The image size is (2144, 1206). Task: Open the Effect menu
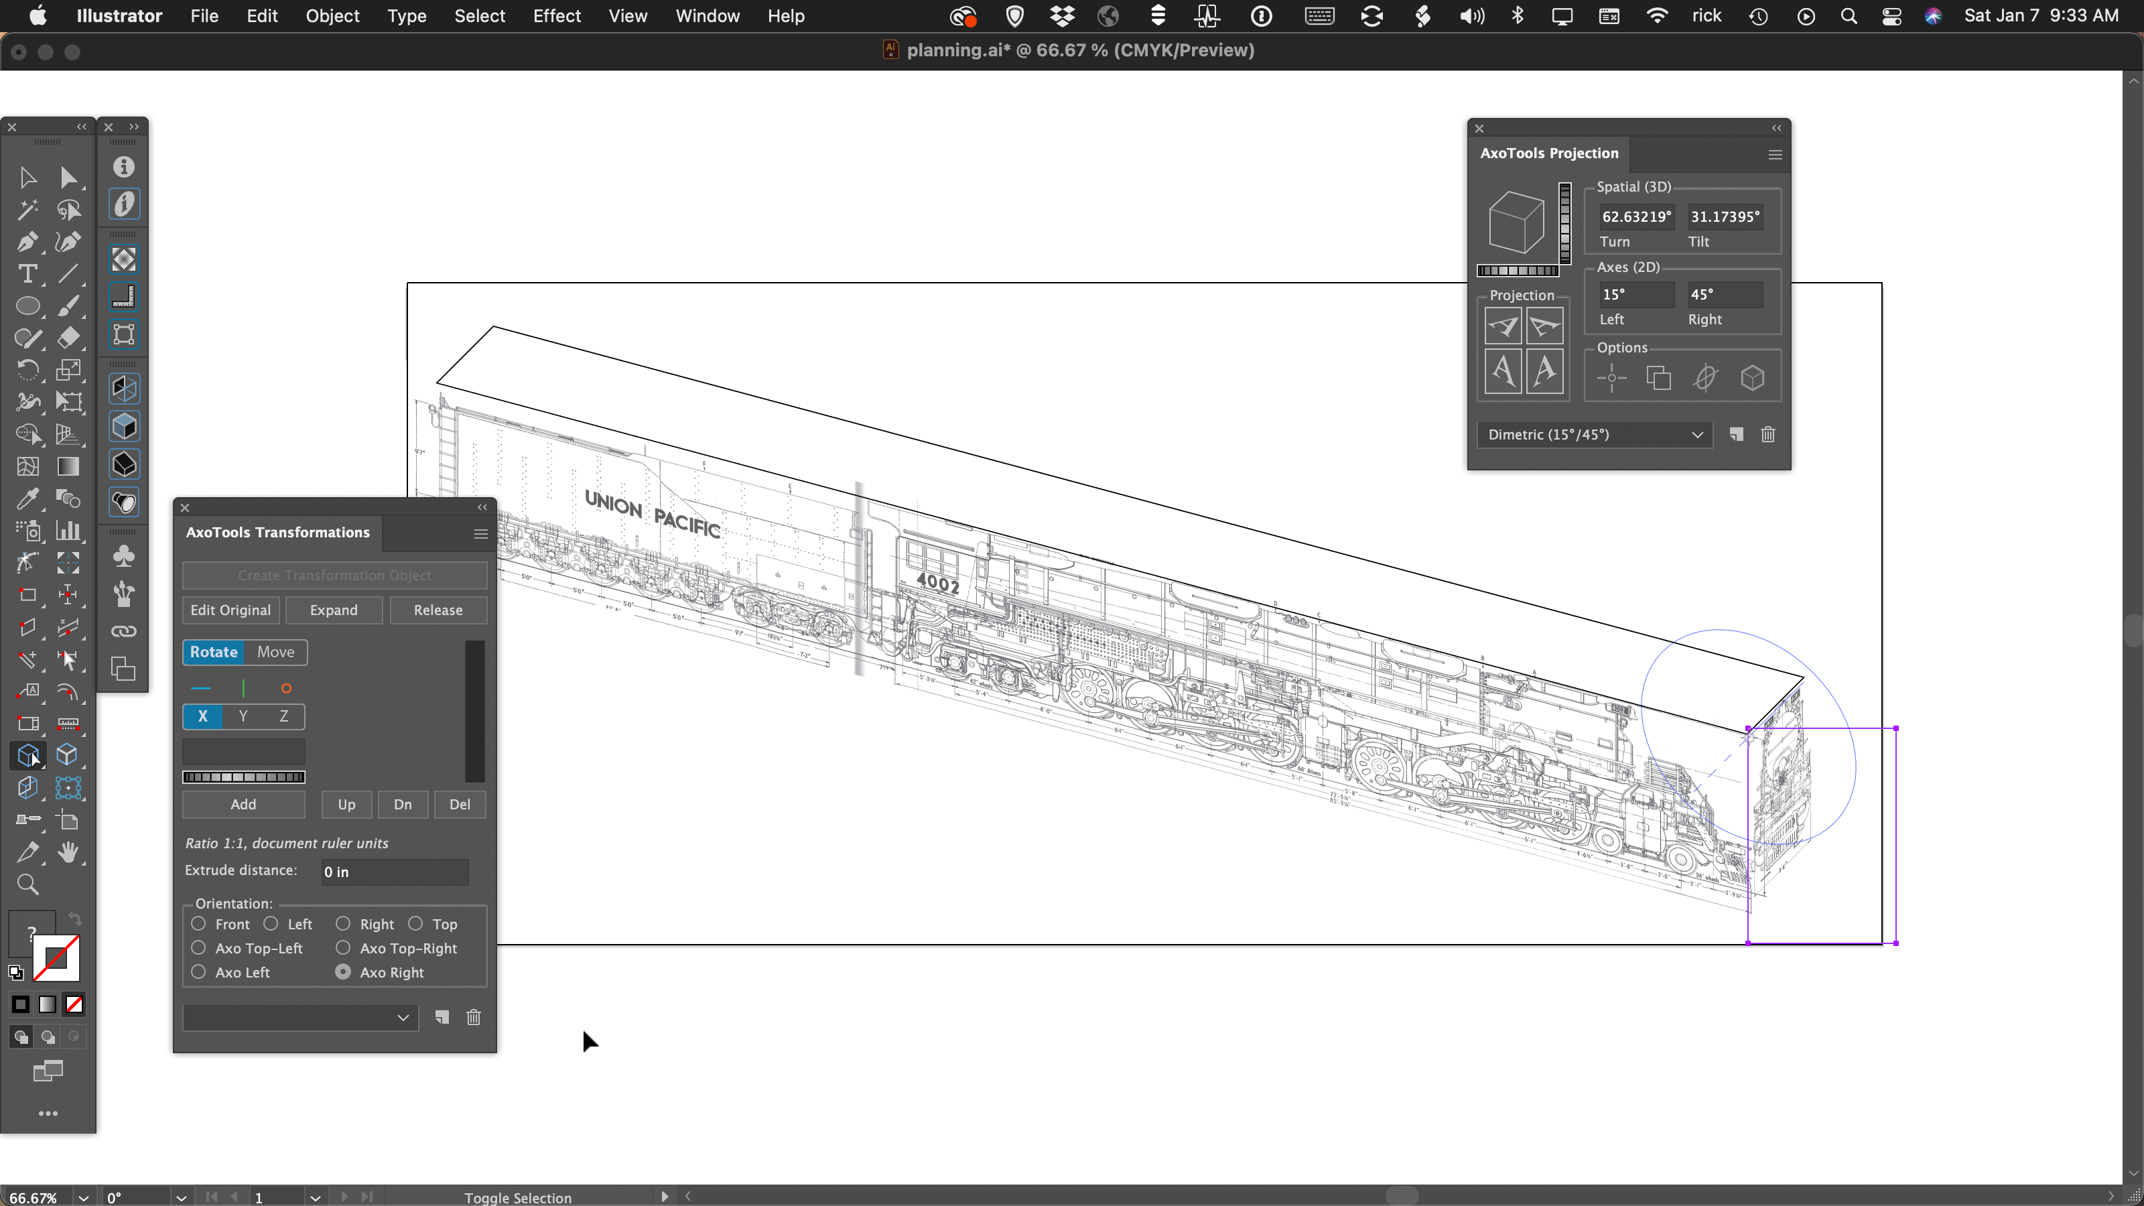click(x=557, y=16)
